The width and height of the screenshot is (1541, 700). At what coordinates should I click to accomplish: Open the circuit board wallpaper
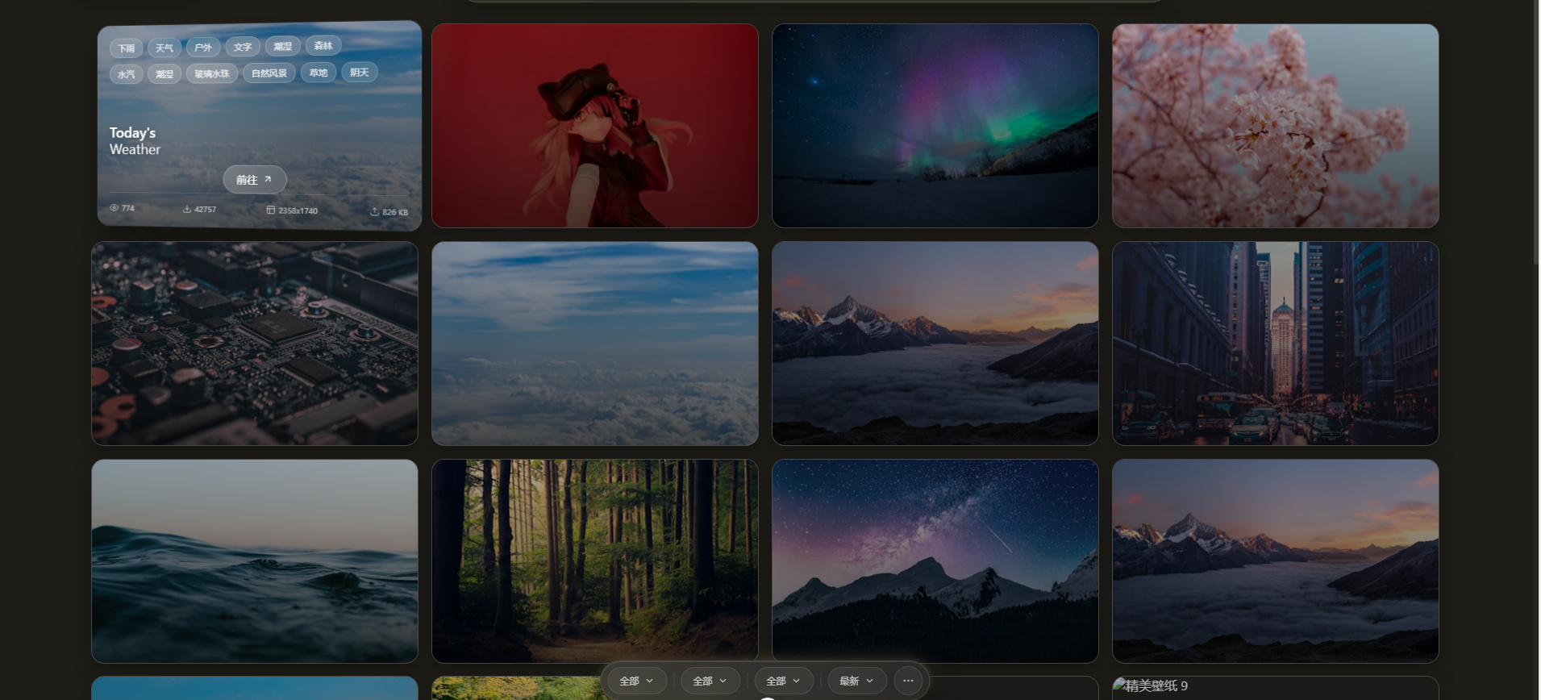tap(255, 344)
